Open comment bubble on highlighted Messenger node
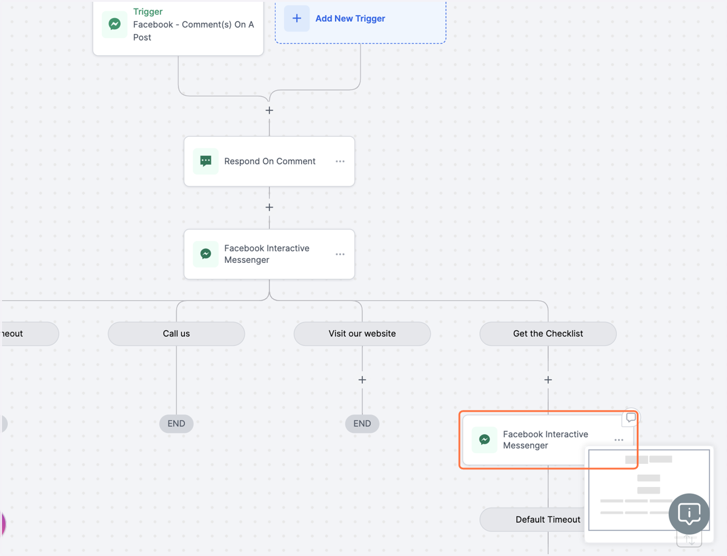Screen dimensions: 727x556 pos(631,418)
